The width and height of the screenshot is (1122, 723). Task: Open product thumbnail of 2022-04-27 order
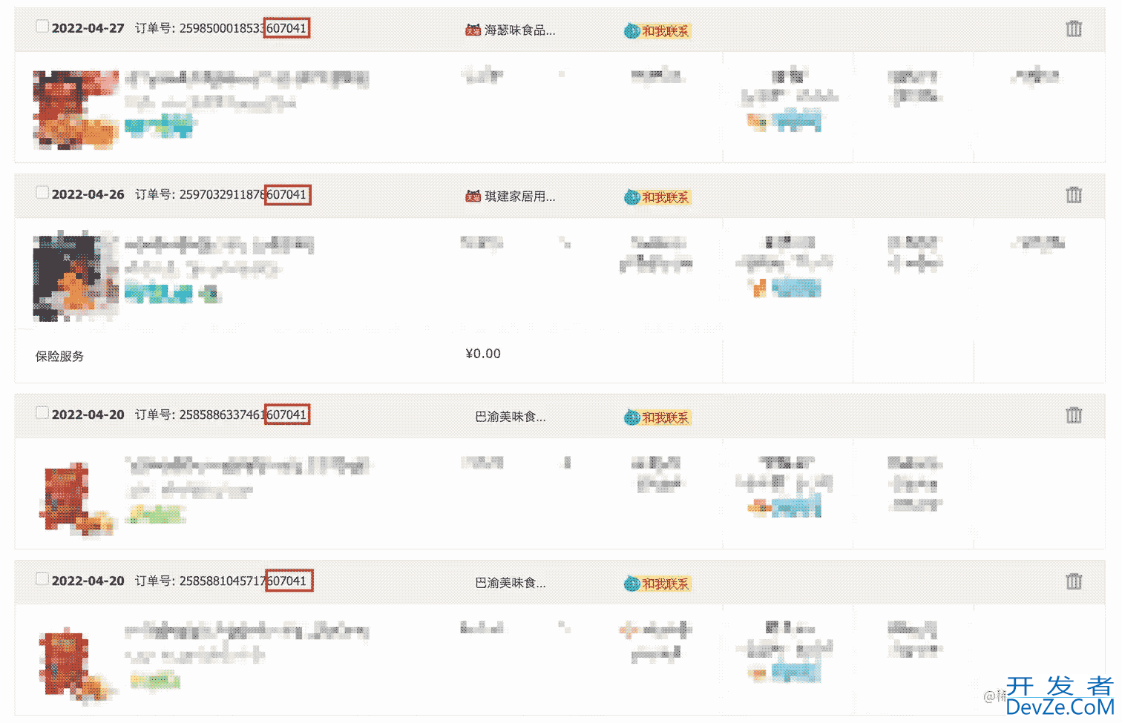pos(76,110)
